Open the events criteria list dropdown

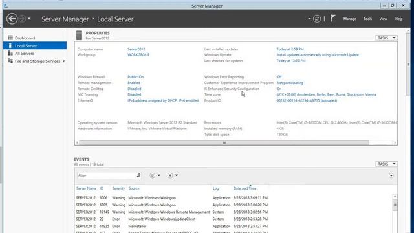[x=155, y=175]
